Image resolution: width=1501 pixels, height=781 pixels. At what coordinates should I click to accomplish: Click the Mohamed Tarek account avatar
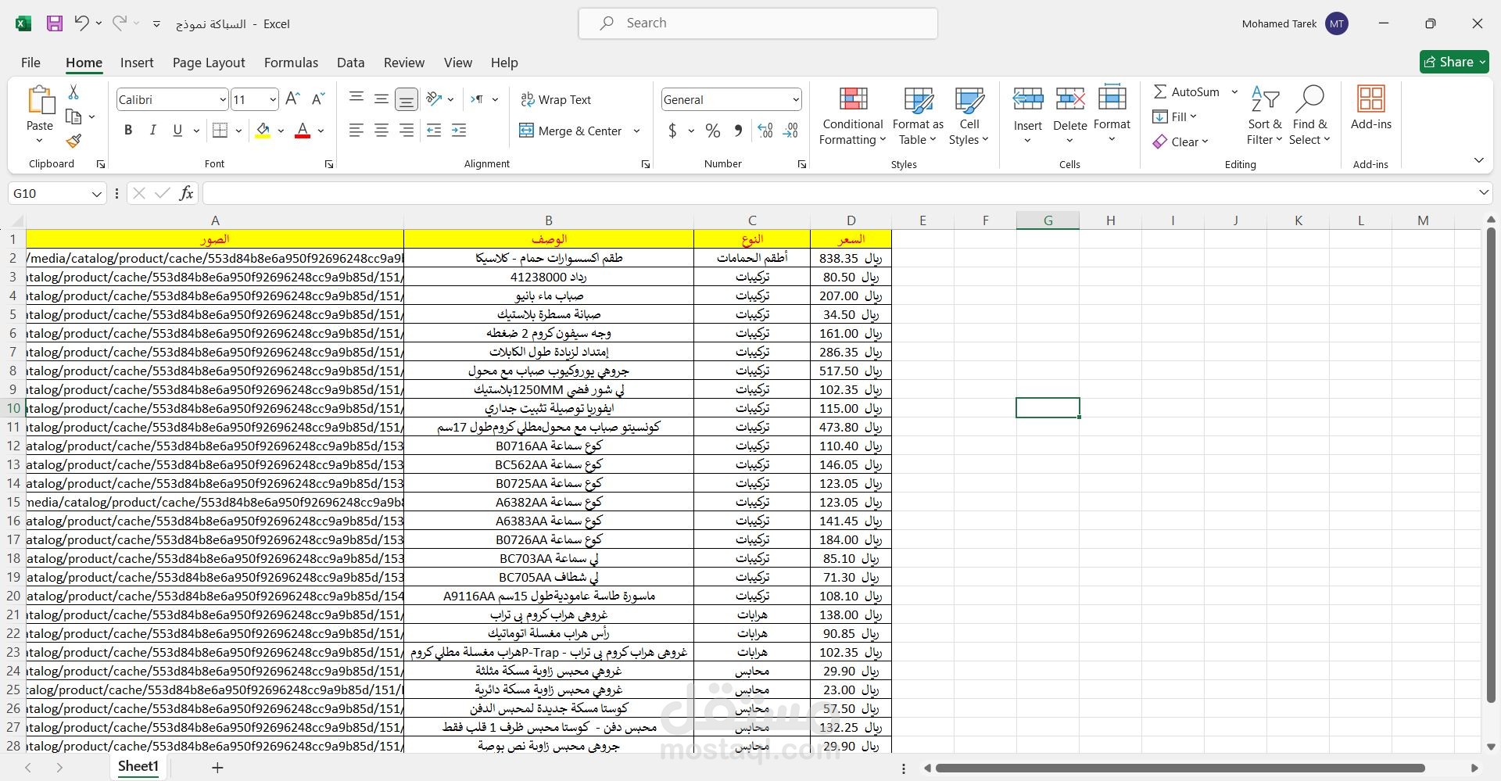coord(1337,23)
